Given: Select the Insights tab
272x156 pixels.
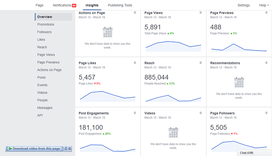Looking at the screenshot, I should [92, 5].
